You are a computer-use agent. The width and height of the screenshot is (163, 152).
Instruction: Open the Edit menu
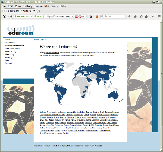pos(10,6)
